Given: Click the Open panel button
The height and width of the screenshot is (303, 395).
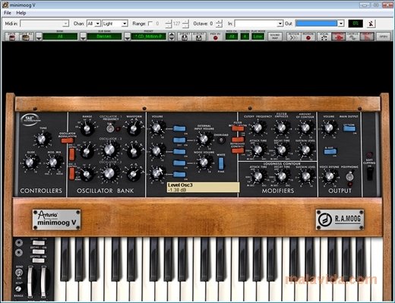Looking at the screenshot, I should click(384, 36).
